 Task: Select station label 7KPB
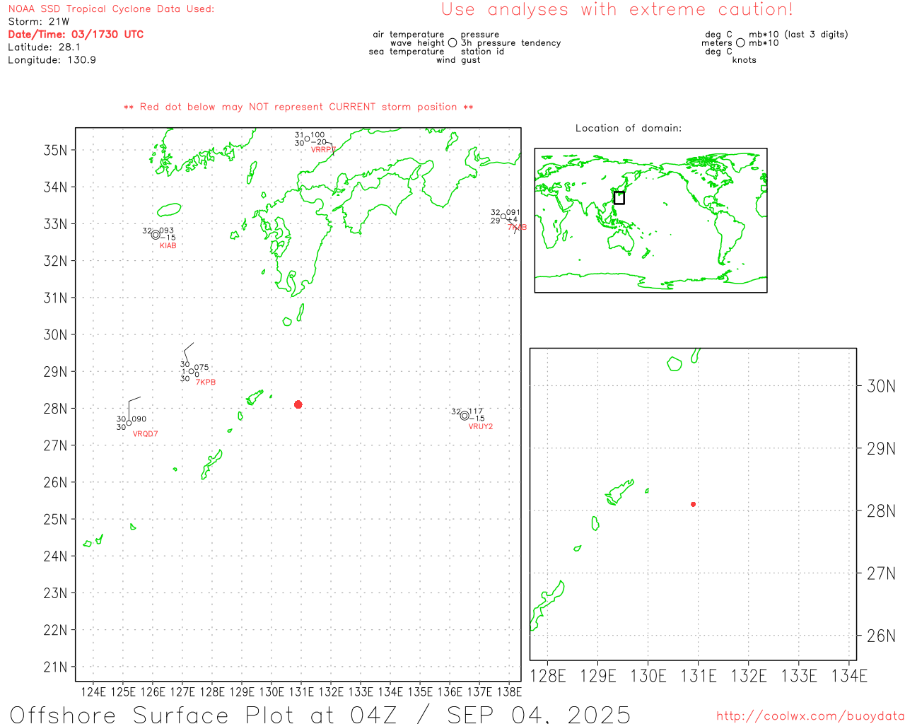pos(206,383)
